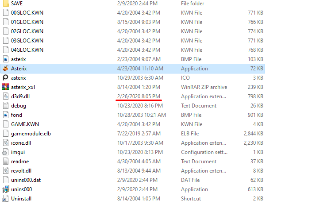
Task: Click the 04GLOC.KWN file icon
Action: click(x=6, y=50)
